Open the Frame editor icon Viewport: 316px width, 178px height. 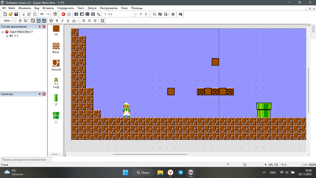tap(82, 14)
